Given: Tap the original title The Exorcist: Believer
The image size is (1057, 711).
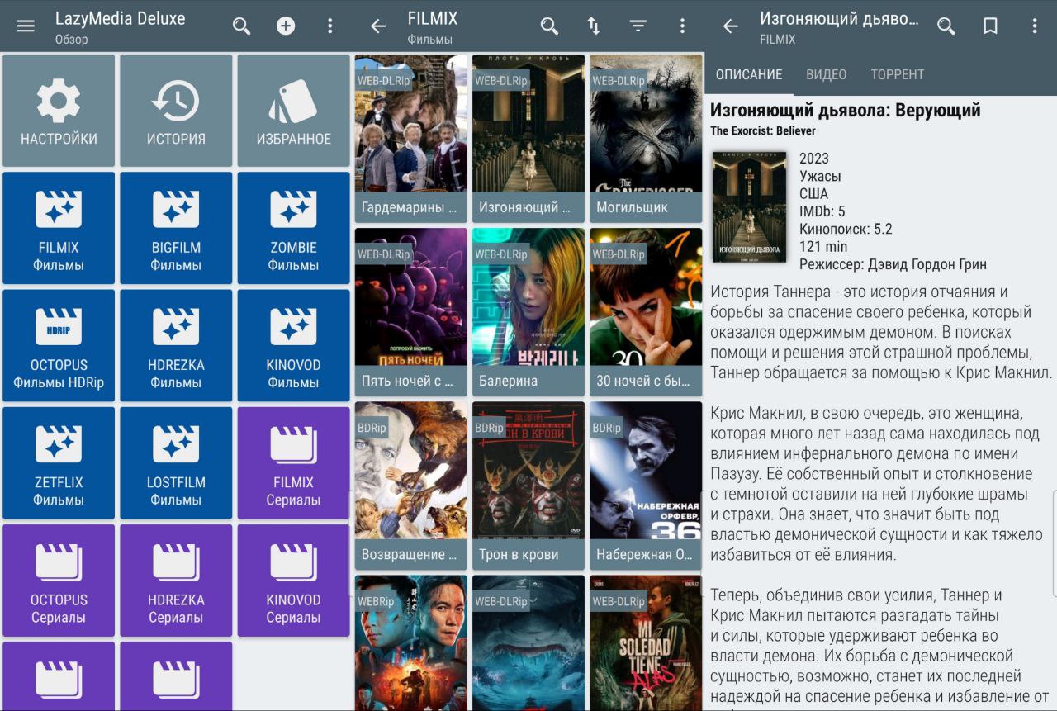Looking at the screenshot, I should 763,130.
